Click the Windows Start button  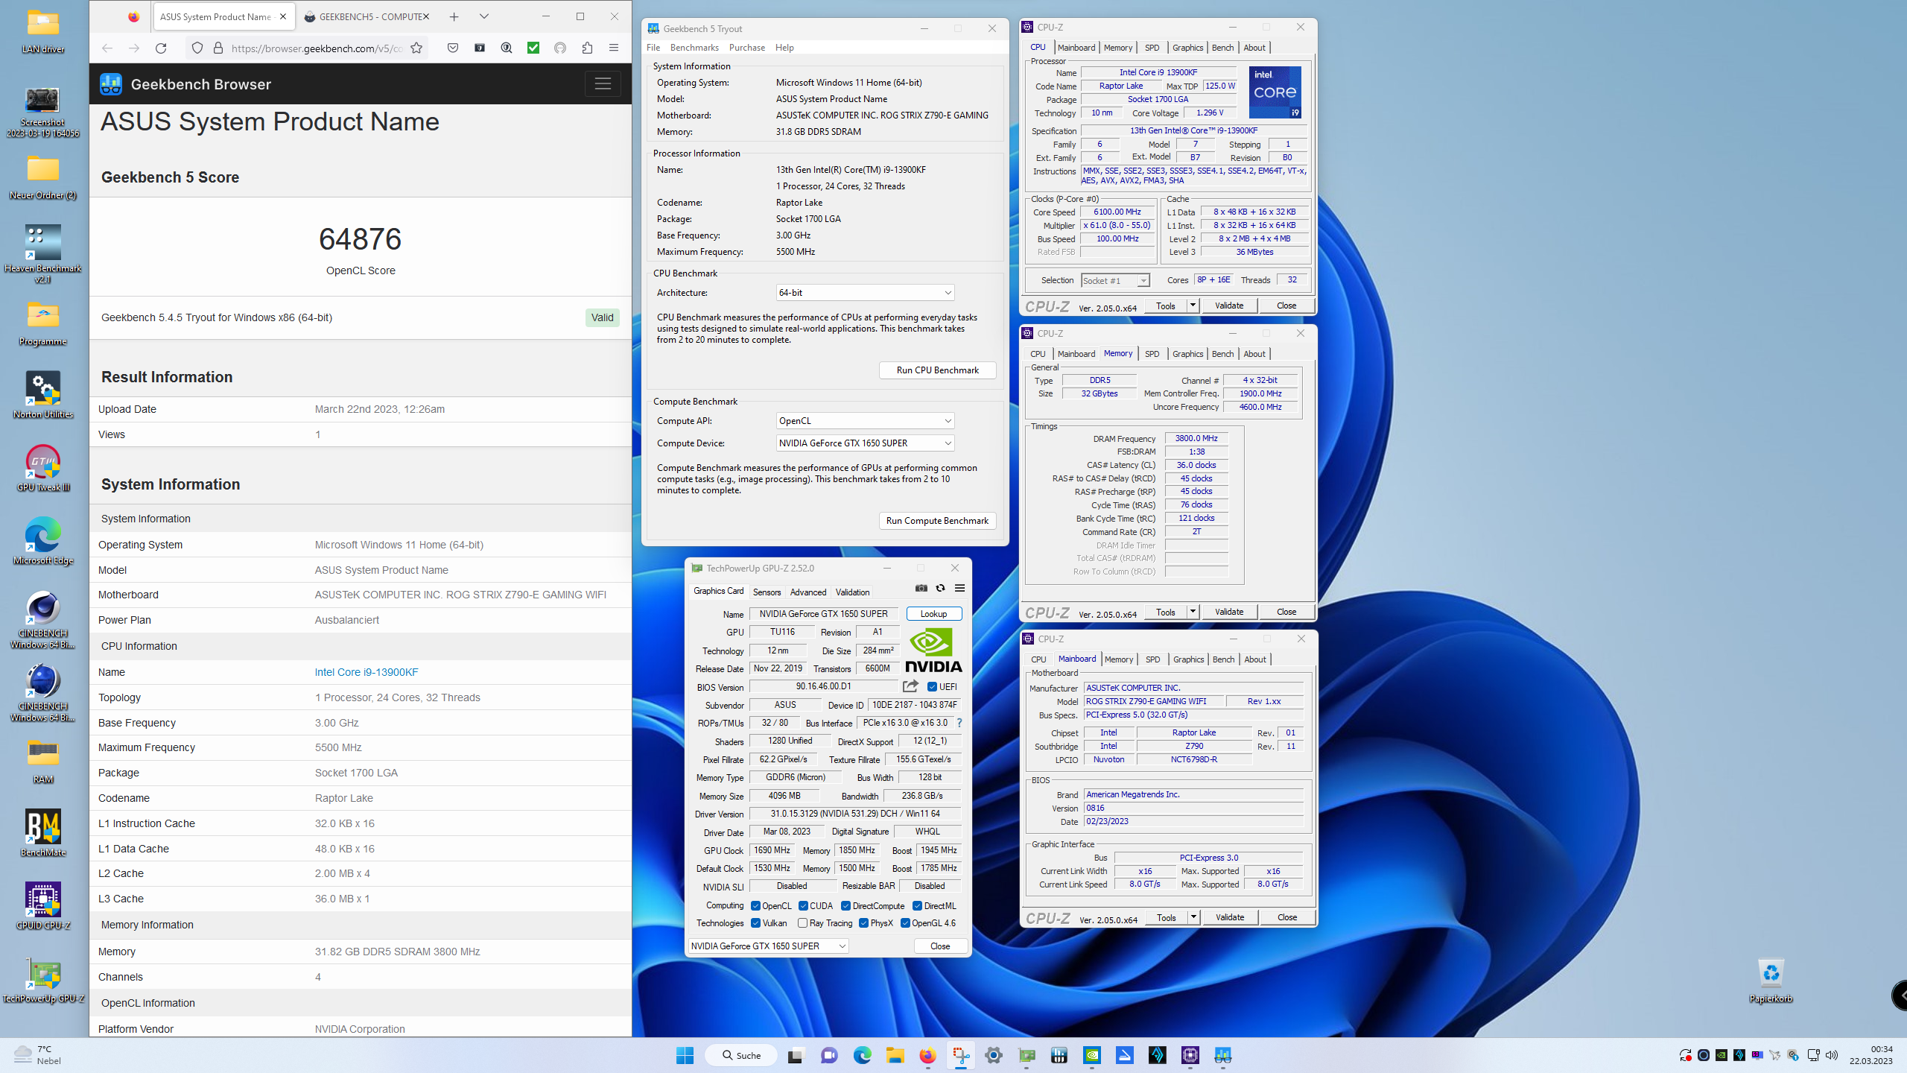[x=685, y=1055]
